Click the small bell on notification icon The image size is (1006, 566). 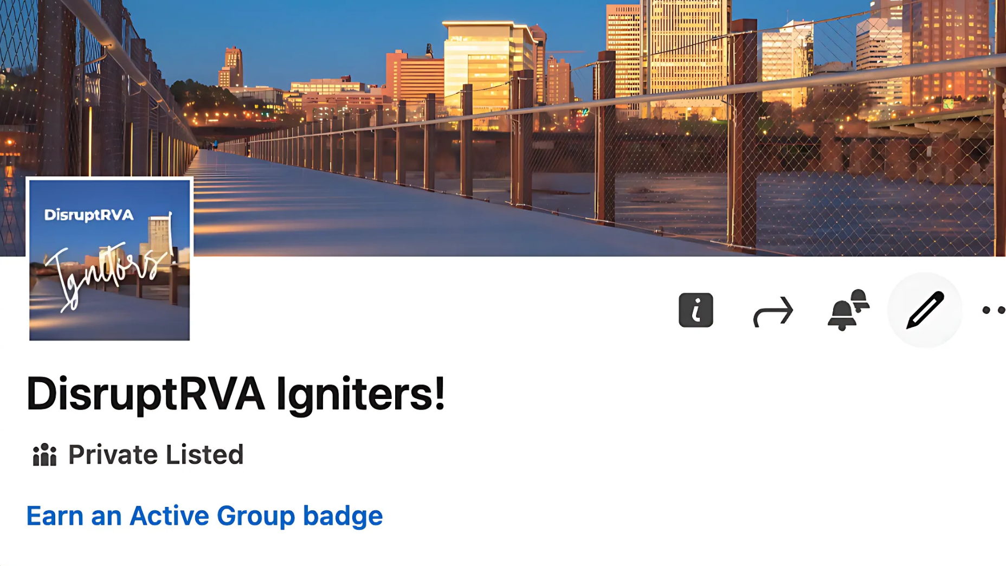click(860, 299)
